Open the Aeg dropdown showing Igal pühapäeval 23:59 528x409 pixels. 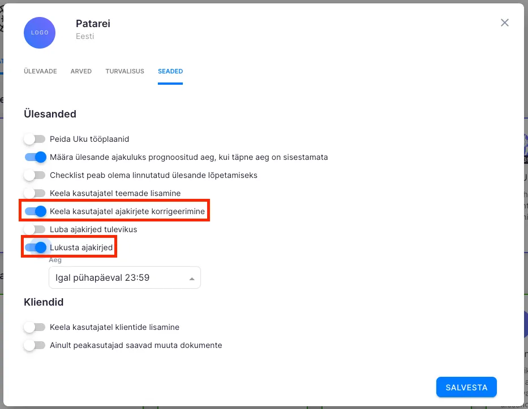coord(125,278)
